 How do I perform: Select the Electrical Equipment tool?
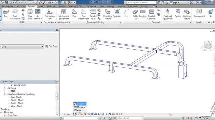point(167,14)
